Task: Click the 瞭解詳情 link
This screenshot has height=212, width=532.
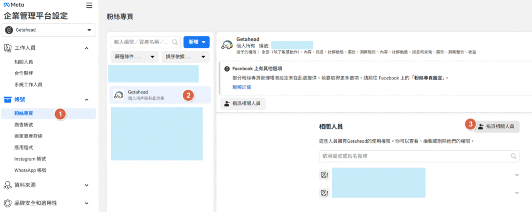Action: point(241,87)
